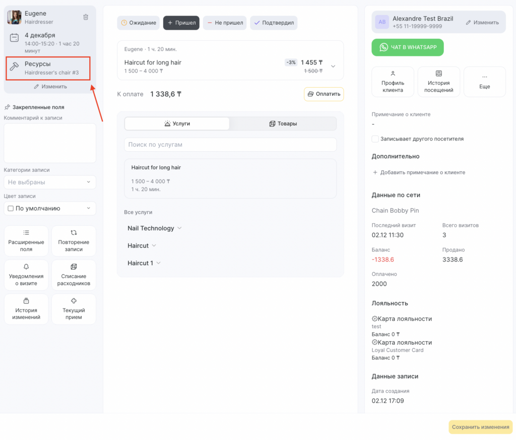Open Категории записи dropdown

click(x=49, y=182)
